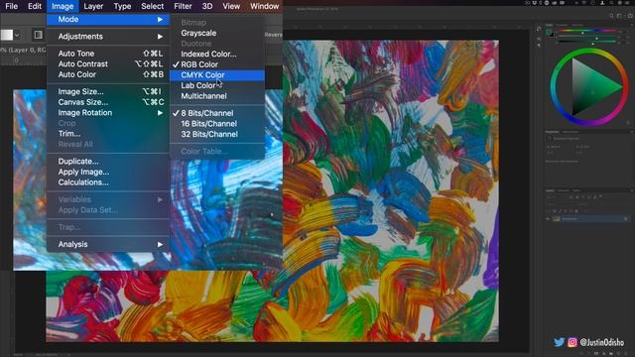Screen dimensions: 635x357
Task: Open the Filter menu
Action: pyautogui.click(x=183, y=6)
